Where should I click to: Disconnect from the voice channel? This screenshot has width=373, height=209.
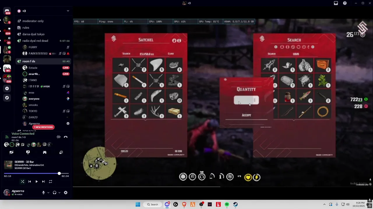pyautogui.click(x=66, y=137)
